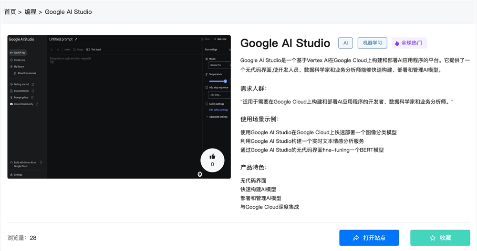
Task: Open 编程 category in breadcrumb
Action: [x=31, y=12]
